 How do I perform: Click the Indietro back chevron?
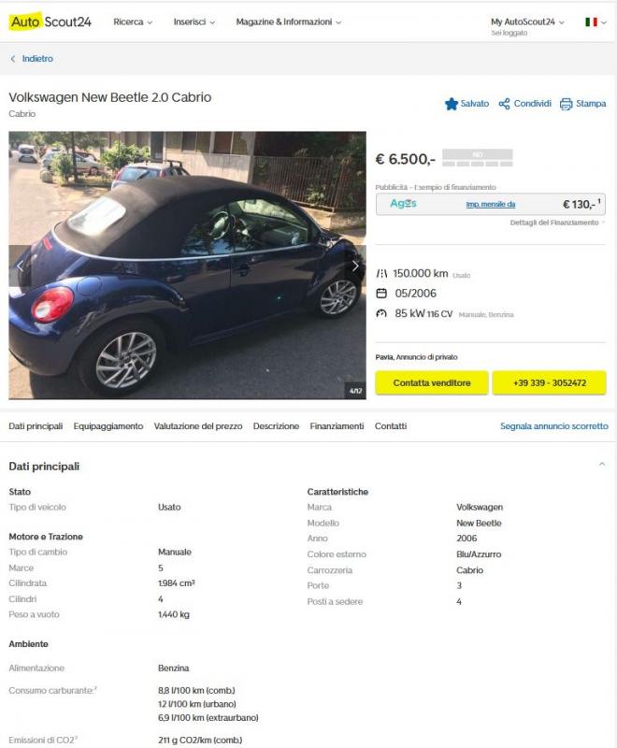point(13,59)
